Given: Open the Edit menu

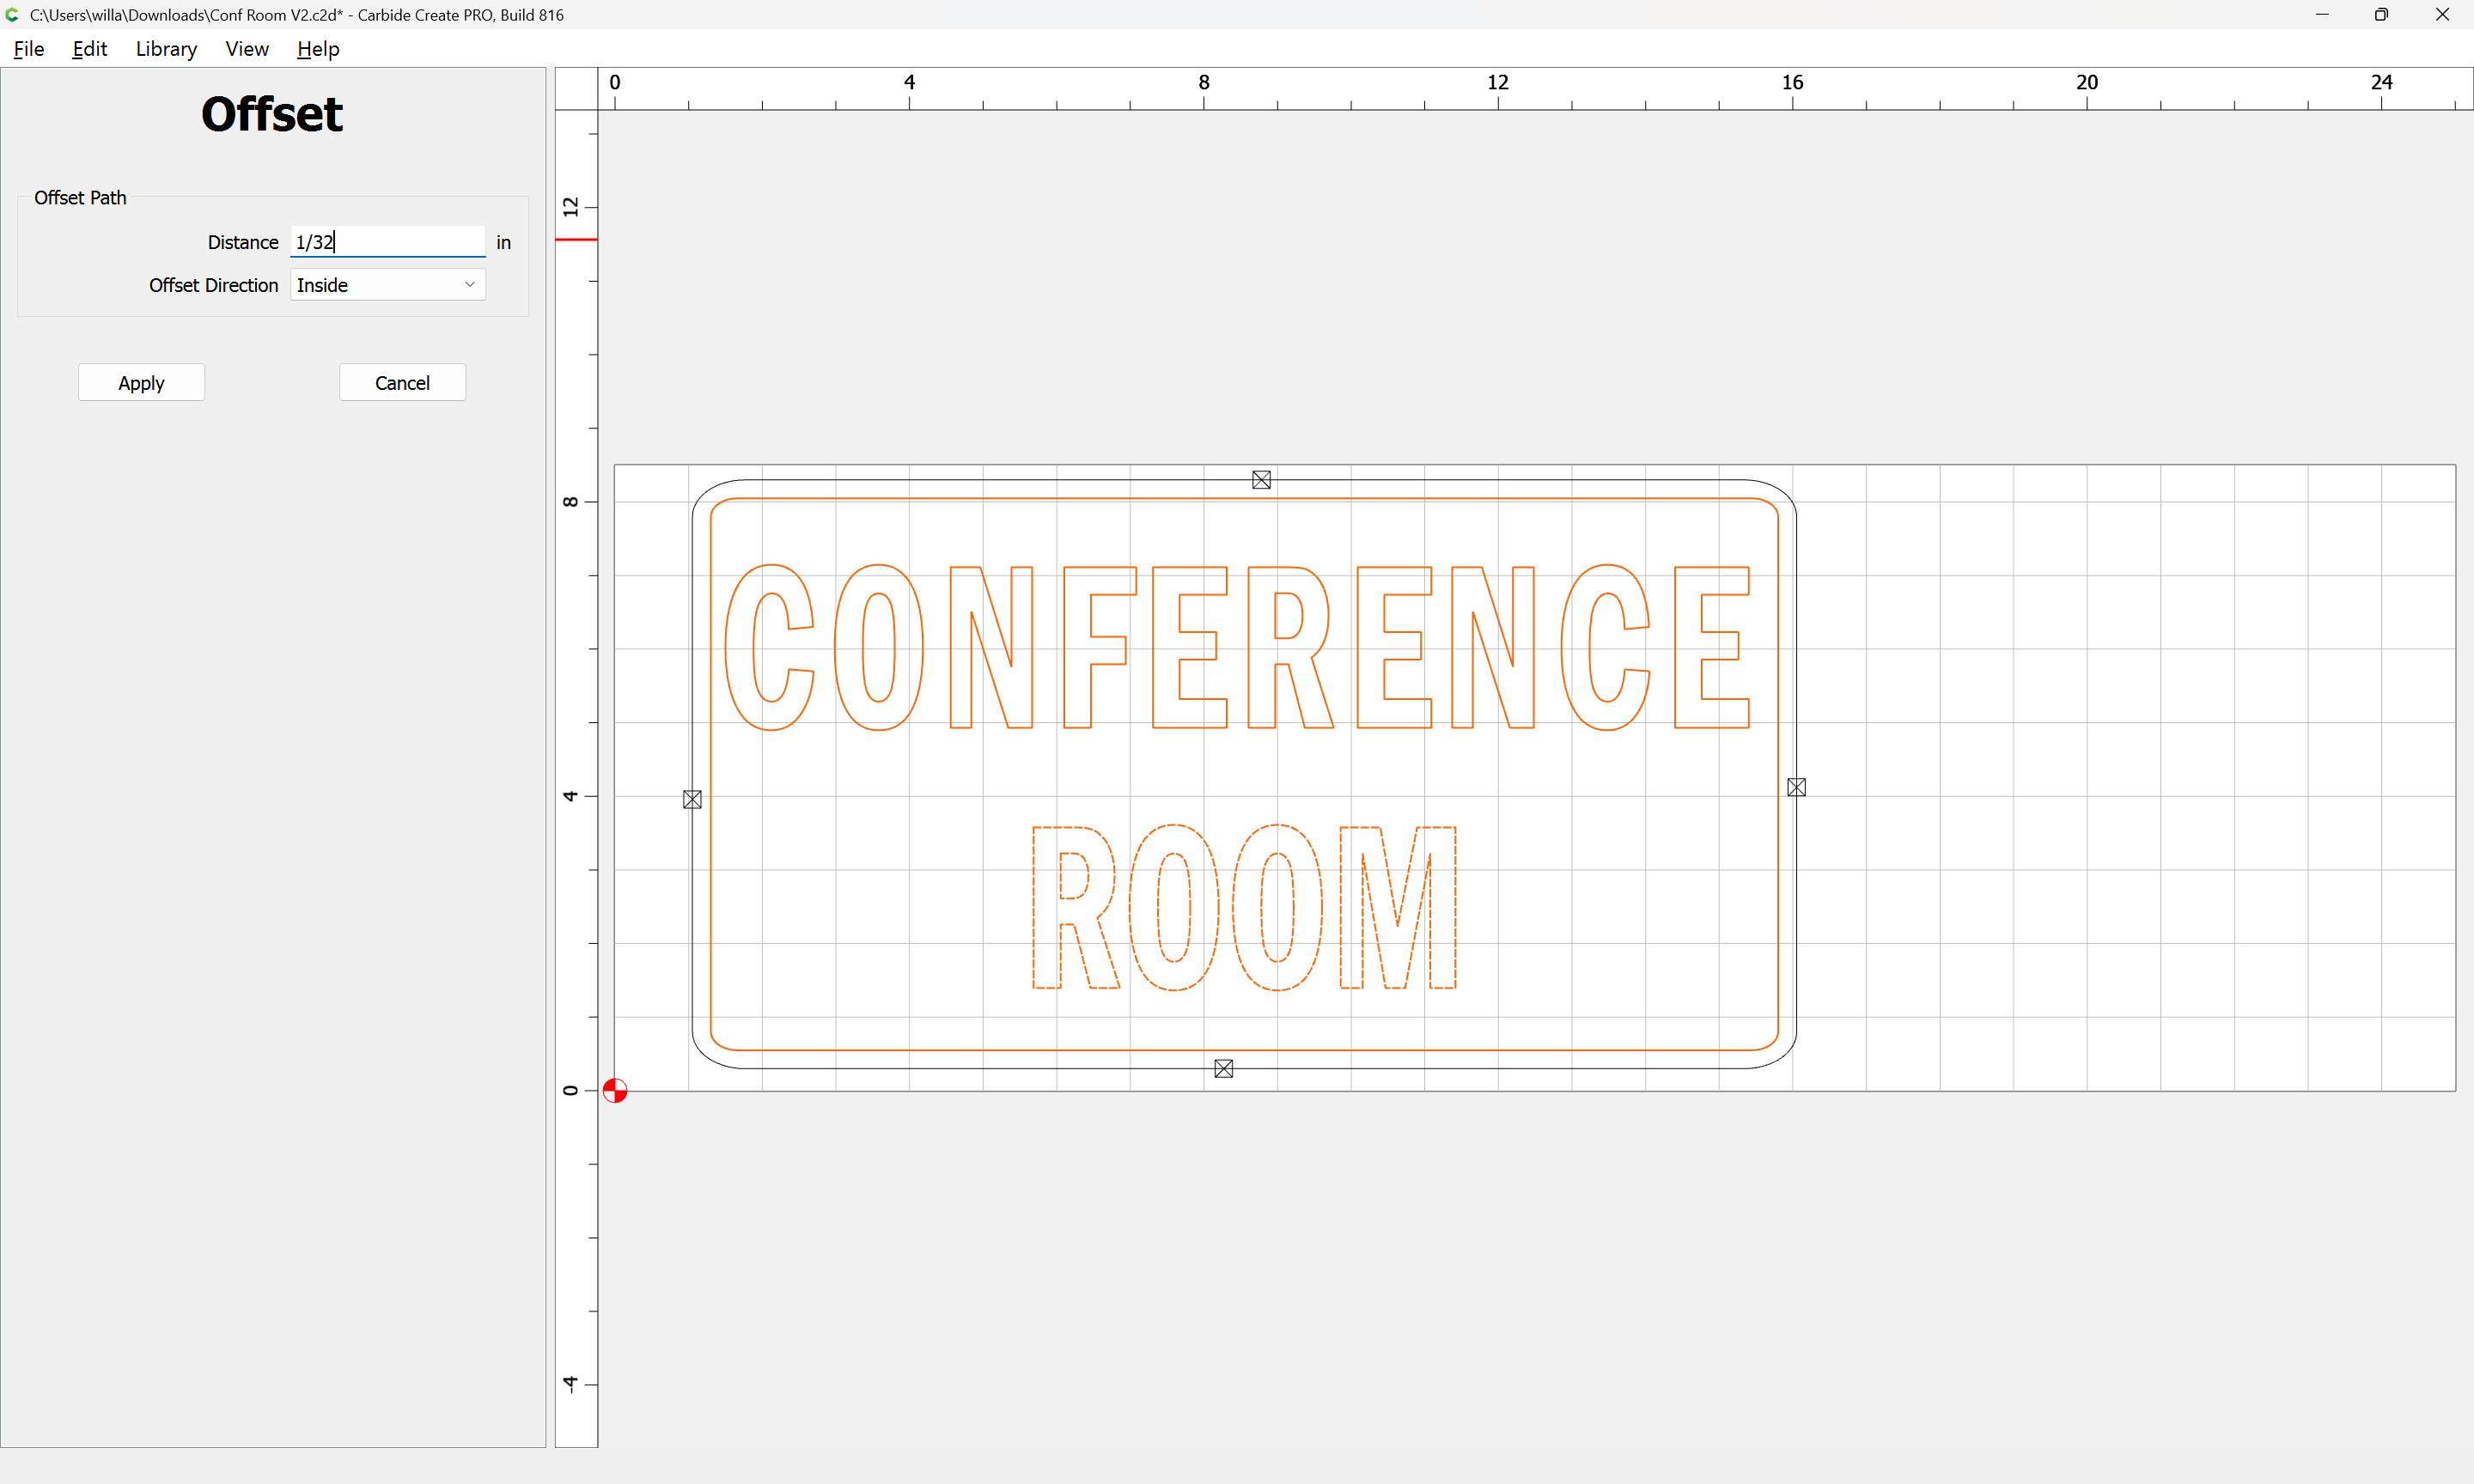Looking at the screenshot, I should pyautogui.click(x=89, y=49).
